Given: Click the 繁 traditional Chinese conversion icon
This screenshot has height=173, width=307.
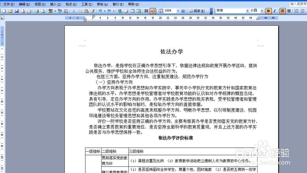Looking at the screenshot, I should pyautogui.click(x=51, y=11).
